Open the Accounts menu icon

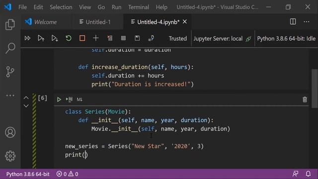(10, 132)
